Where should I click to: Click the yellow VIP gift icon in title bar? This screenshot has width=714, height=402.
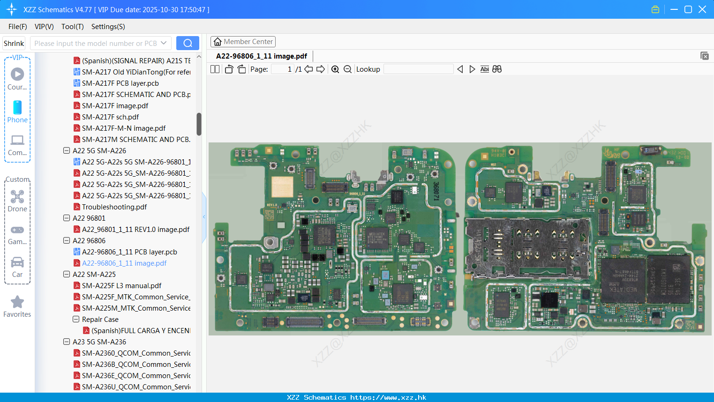coord(655,9)
